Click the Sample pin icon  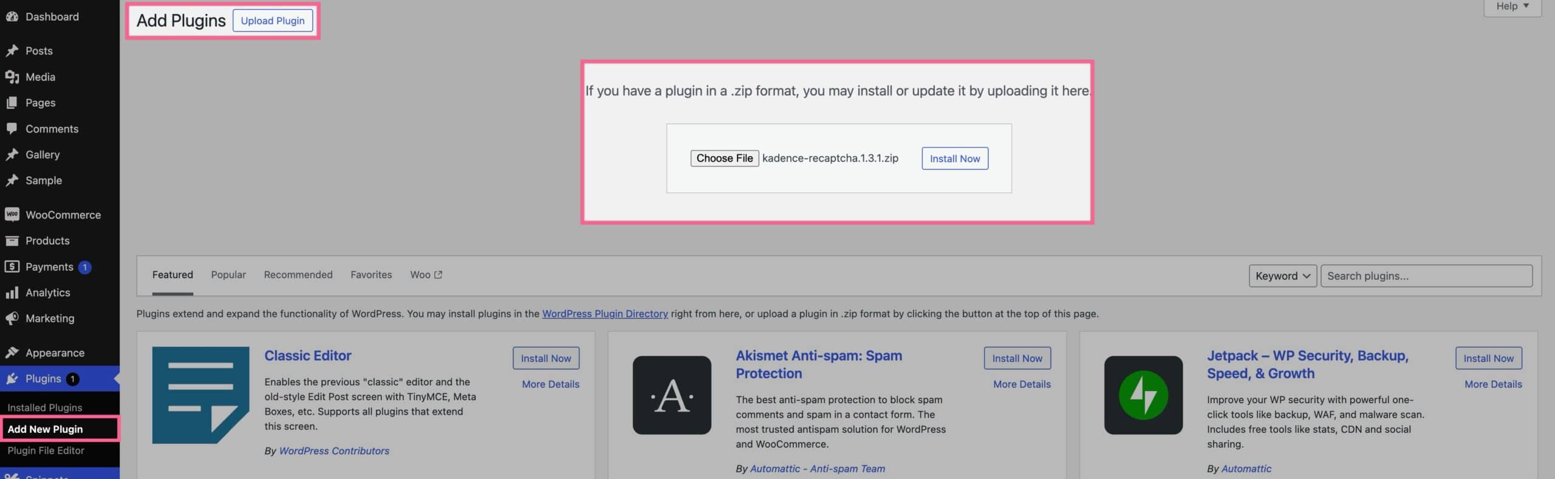pyautogui.click(x=12, y=181)
